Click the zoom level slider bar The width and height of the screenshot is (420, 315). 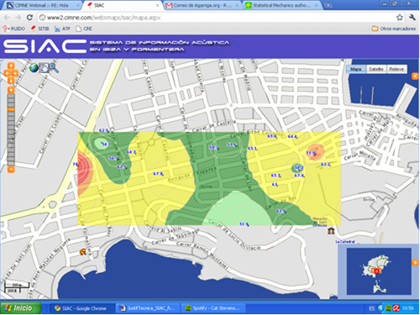11,129
